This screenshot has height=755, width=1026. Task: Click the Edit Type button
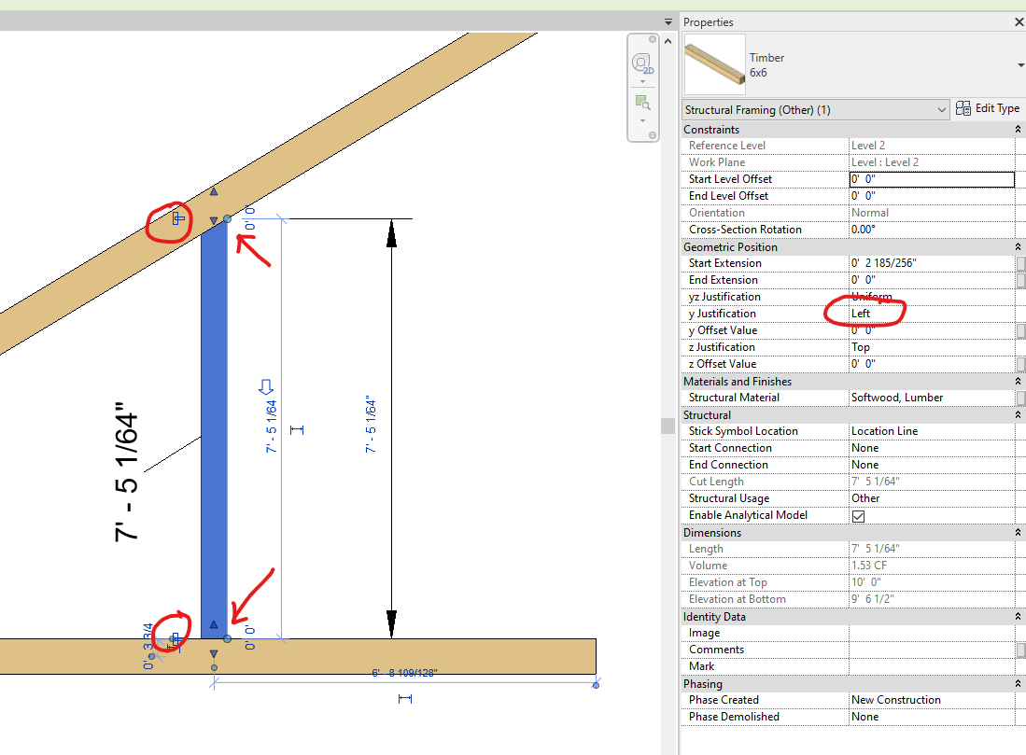pyautogui.click(x=988, y=108)
